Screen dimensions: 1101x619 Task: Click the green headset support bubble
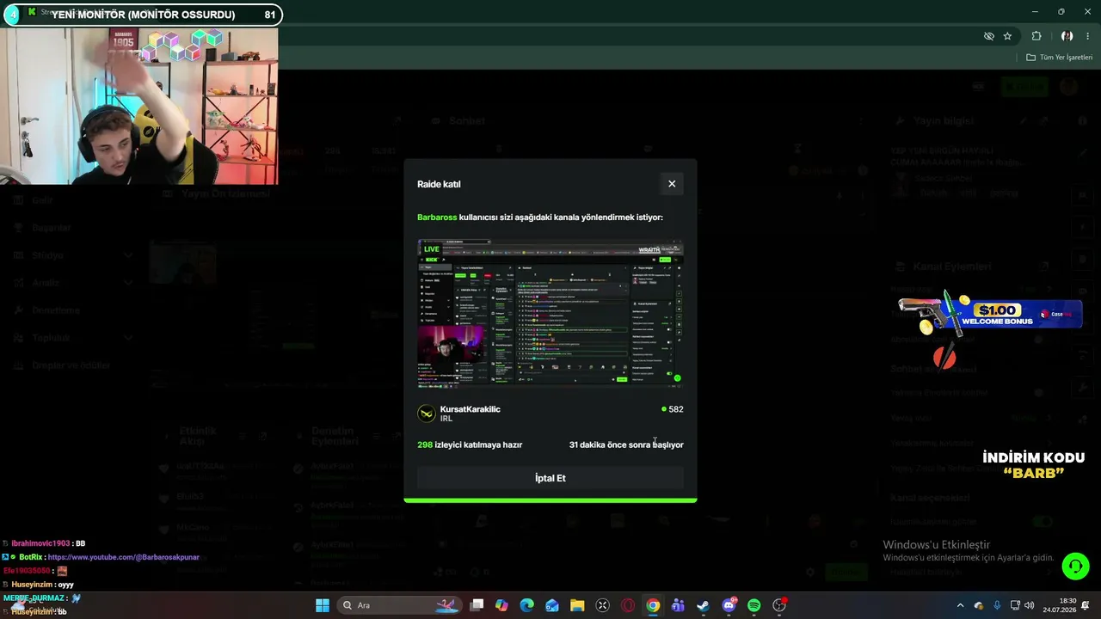1075,566
